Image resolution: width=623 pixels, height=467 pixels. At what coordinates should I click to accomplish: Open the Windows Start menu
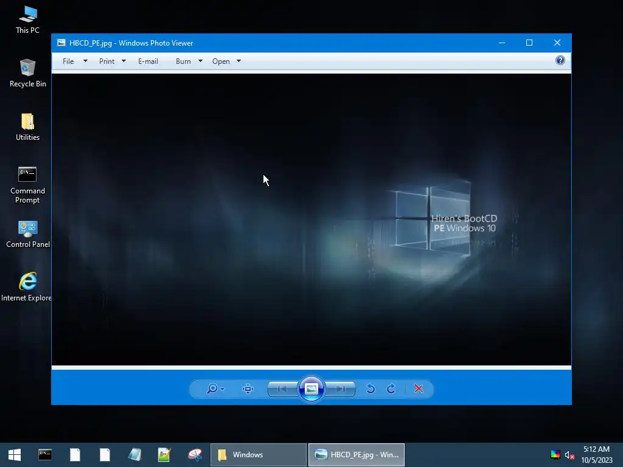click(15, 455)
